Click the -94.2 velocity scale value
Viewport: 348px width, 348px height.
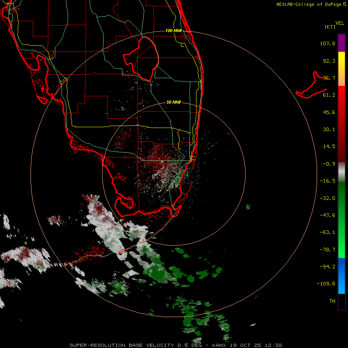pyautogui.click(x=328, y=267)
